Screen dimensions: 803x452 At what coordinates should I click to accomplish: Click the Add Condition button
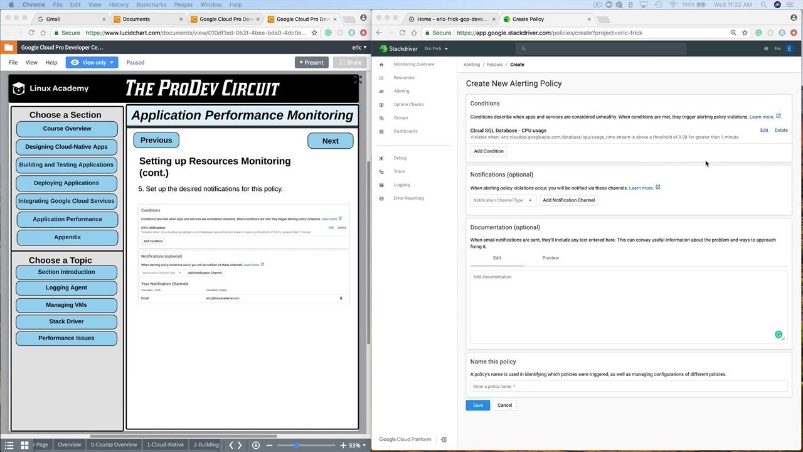click(489, 151)
